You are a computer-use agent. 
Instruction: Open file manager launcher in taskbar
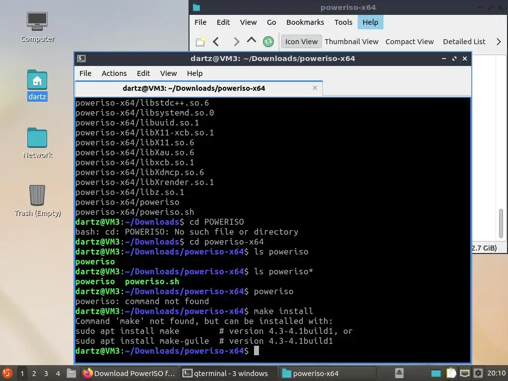[x=71, y=374]
